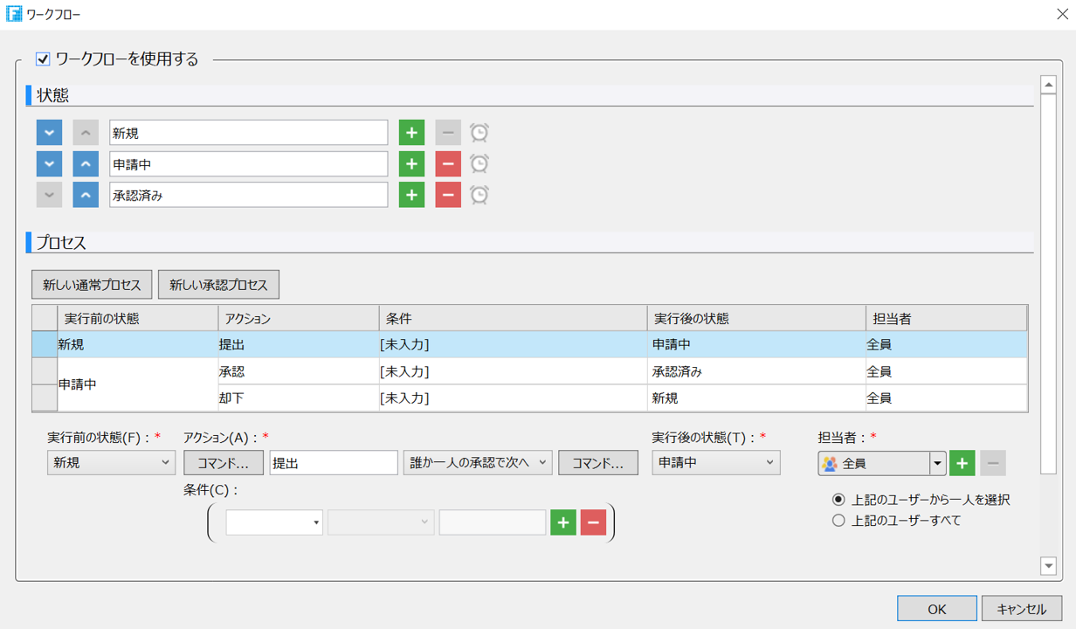Add a condition with the green plus button
1076x629 pixels.
coord(562,522)
